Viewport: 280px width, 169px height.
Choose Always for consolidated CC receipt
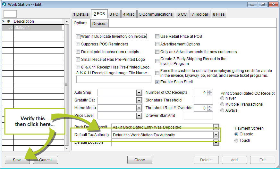[x=223, y=110]
